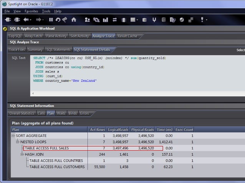Open the dropdown arrow beside the forward button

(43, 20)
